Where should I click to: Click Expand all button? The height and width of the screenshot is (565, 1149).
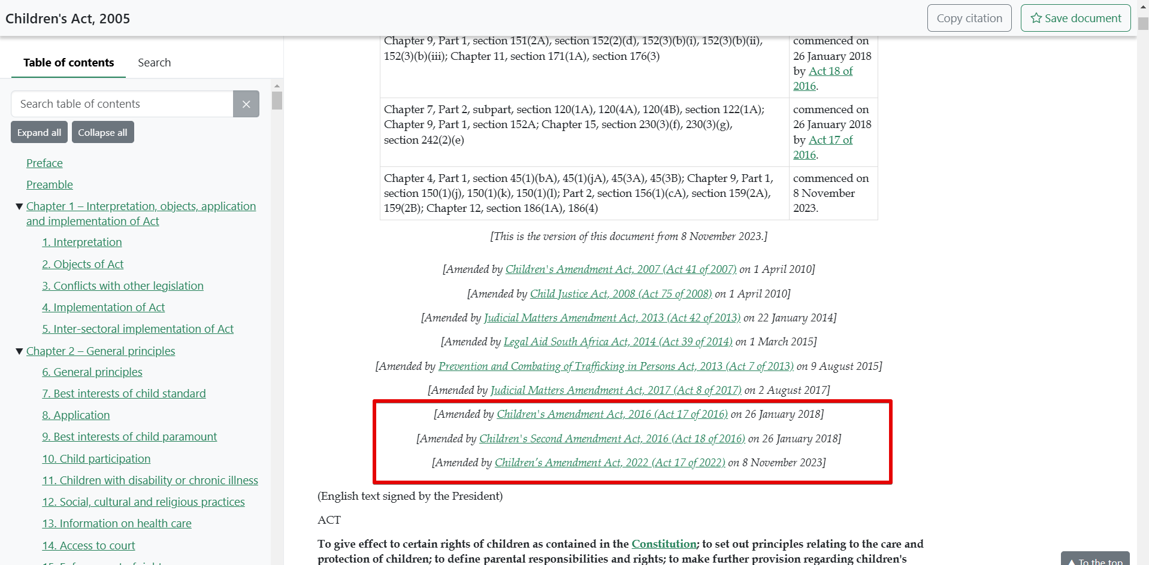coord(39,132)
